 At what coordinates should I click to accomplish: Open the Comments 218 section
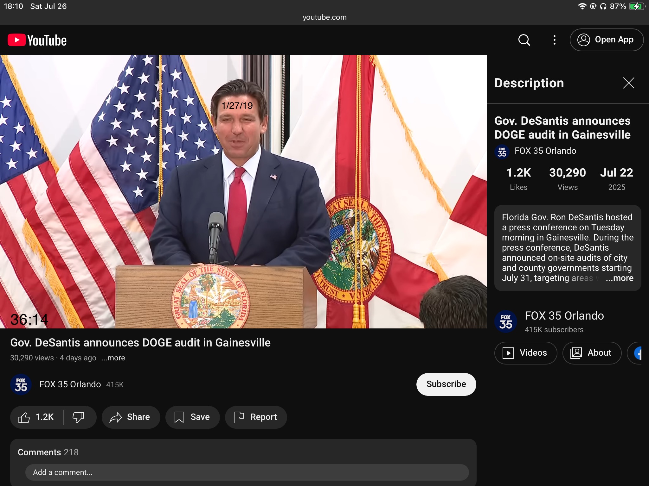(48, 452)
